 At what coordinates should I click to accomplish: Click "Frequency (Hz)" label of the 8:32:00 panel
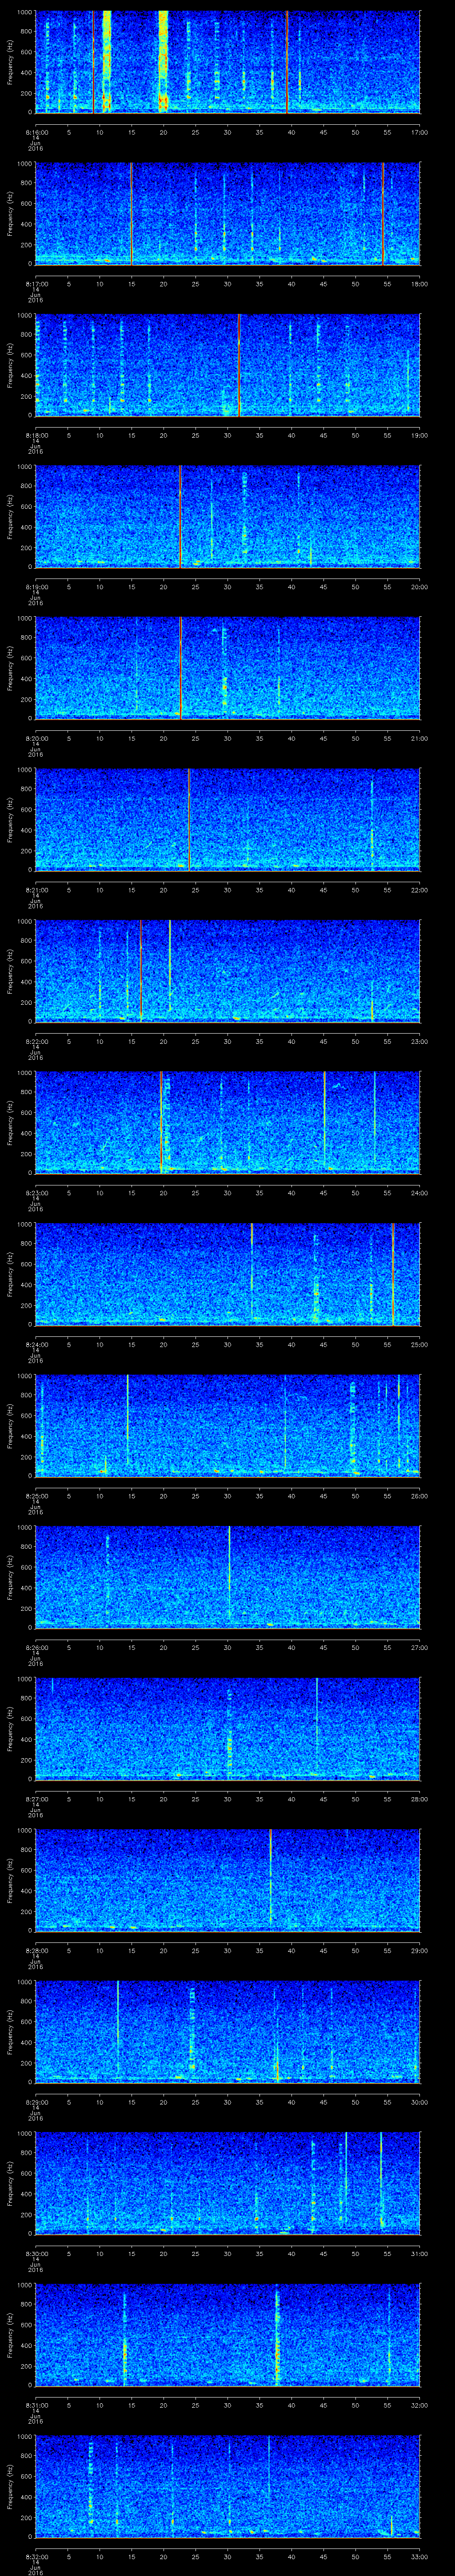pyautogui.click(x=10, y=2486)
